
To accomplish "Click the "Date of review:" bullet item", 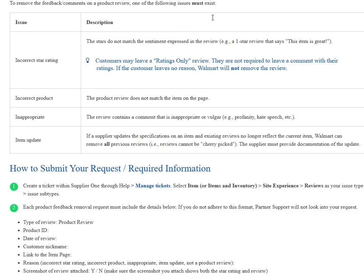I will [40, 238].
